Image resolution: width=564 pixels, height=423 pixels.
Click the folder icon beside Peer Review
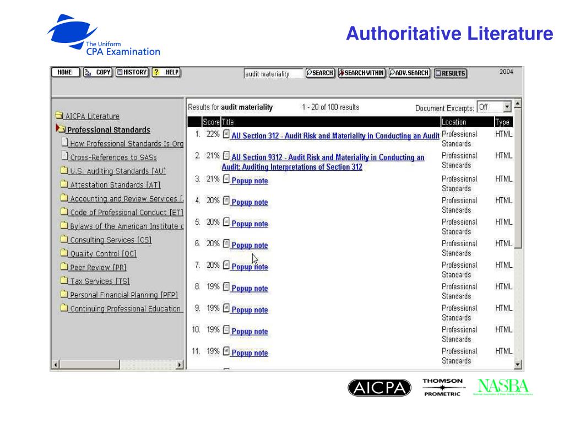(x=64, y=266)
